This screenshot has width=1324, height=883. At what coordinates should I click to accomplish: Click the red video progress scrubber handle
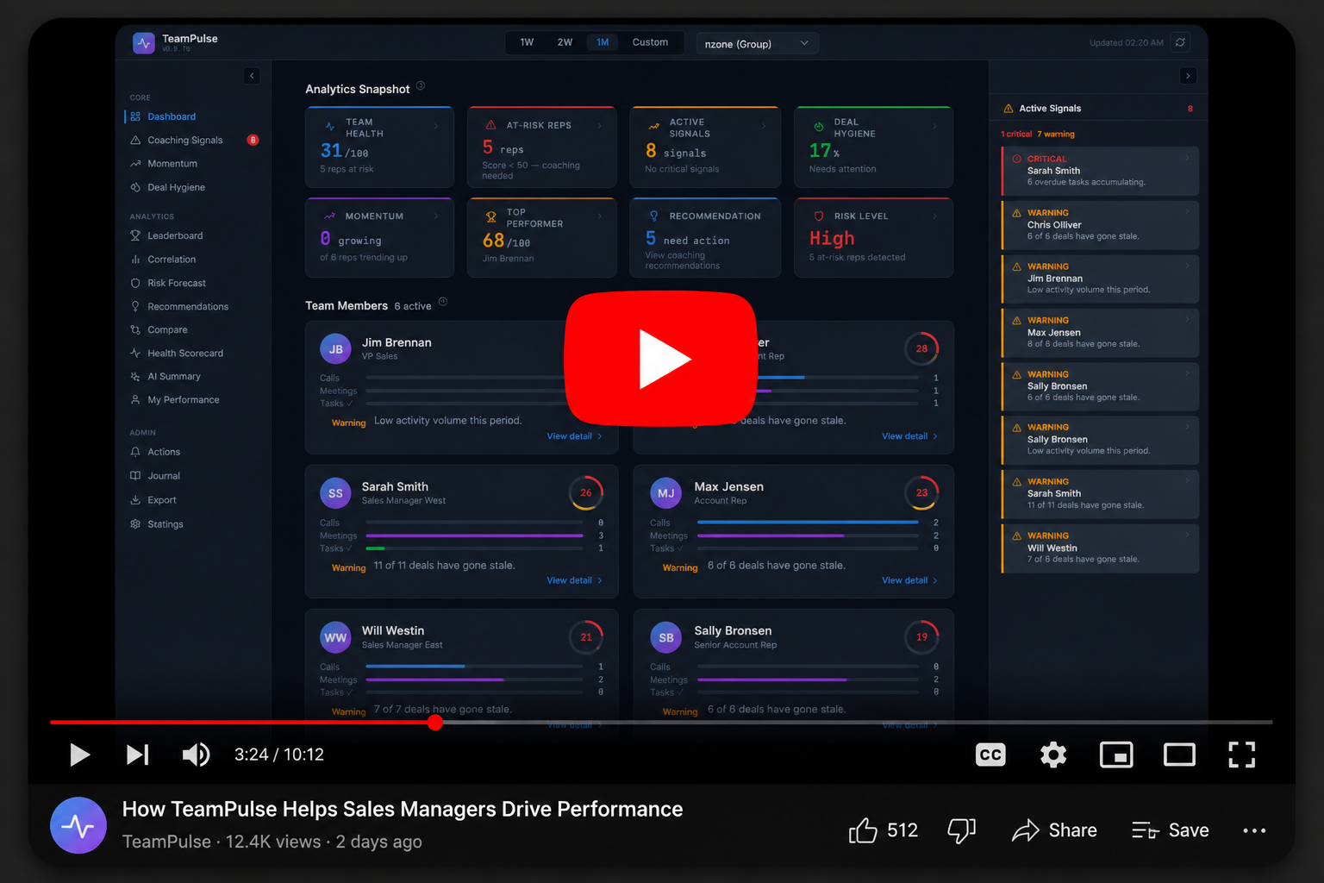435,723
